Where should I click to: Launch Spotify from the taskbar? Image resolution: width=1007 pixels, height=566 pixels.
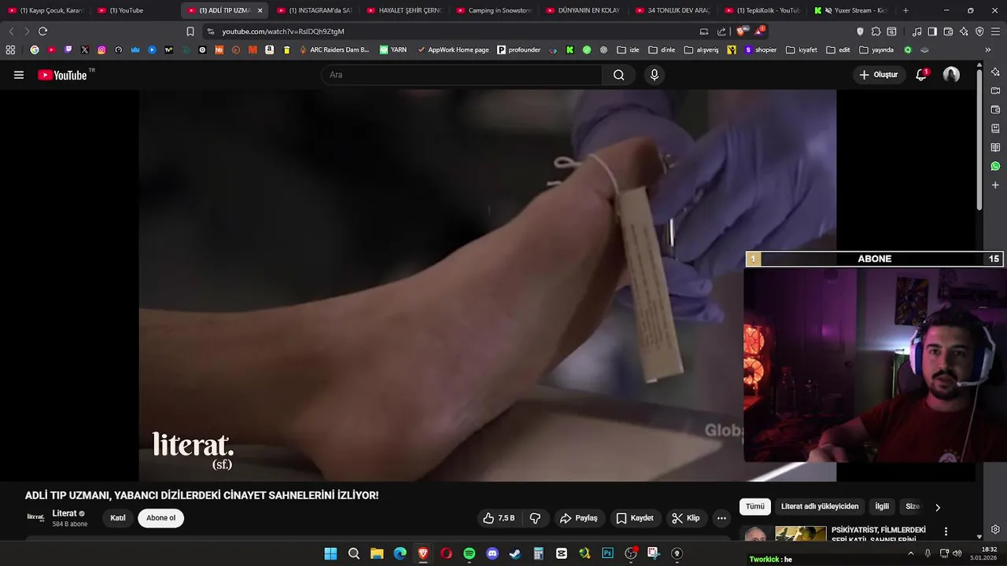tap(470, 553)
